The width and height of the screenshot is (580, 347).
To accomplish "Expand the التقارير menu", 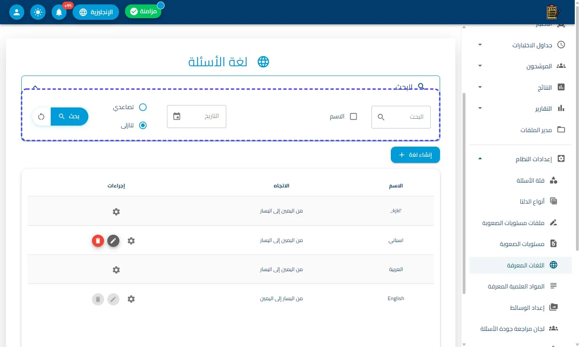I will tap(480, 108).
